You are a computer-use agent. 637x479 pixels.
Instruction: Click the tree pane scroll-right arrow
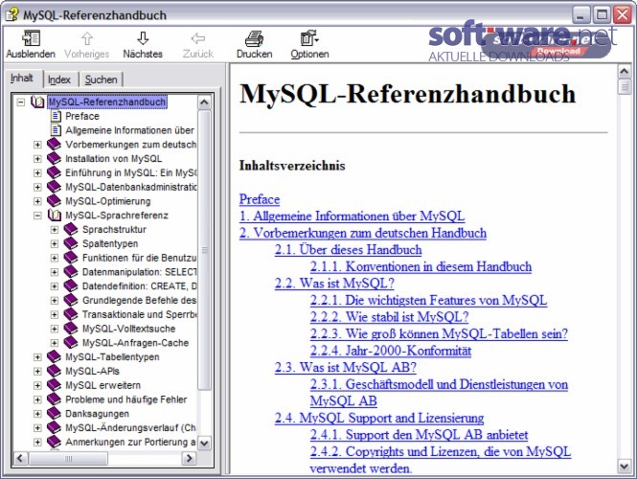point(189,459)
